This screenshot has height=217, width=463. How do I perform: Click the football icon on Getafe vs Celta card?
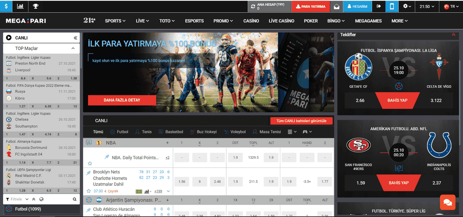(398, 87)
